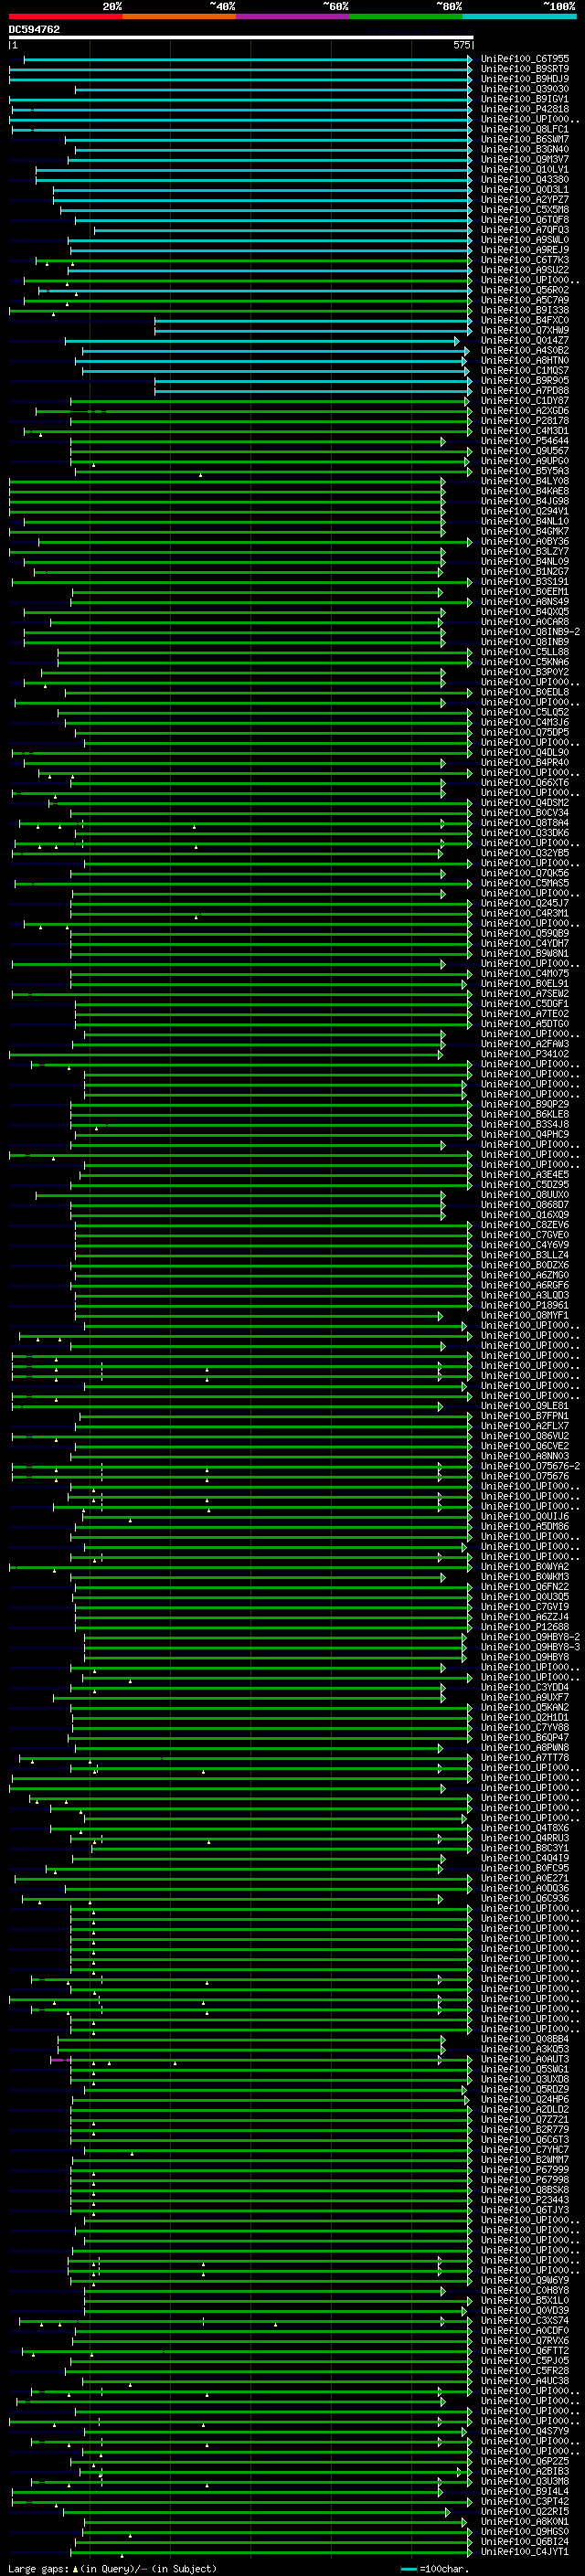Click the red 20% identity legend segment
The height and width of the screenshot is (2576, 585).
click(x=65, y=16)
